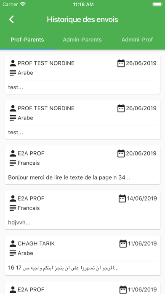Open second PROF TEST NORDINE test message
The height and width of the screenshot is (294, 165).
click(x=82, y=120)
